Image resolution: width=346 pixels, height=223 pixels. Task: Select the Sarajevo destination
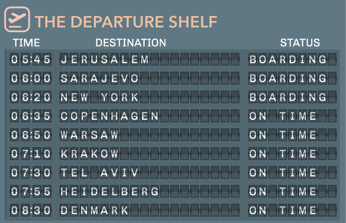pyautogui.click(x=99, y=78)
